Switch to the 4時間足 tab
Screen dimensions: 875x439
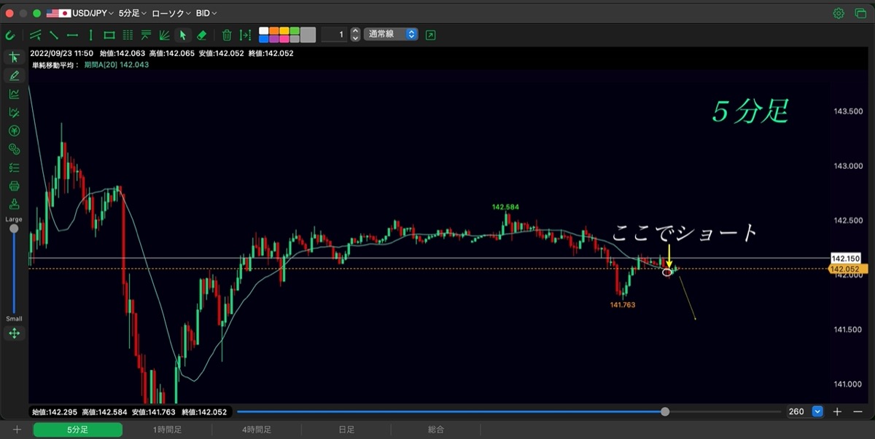click(257, 430)
